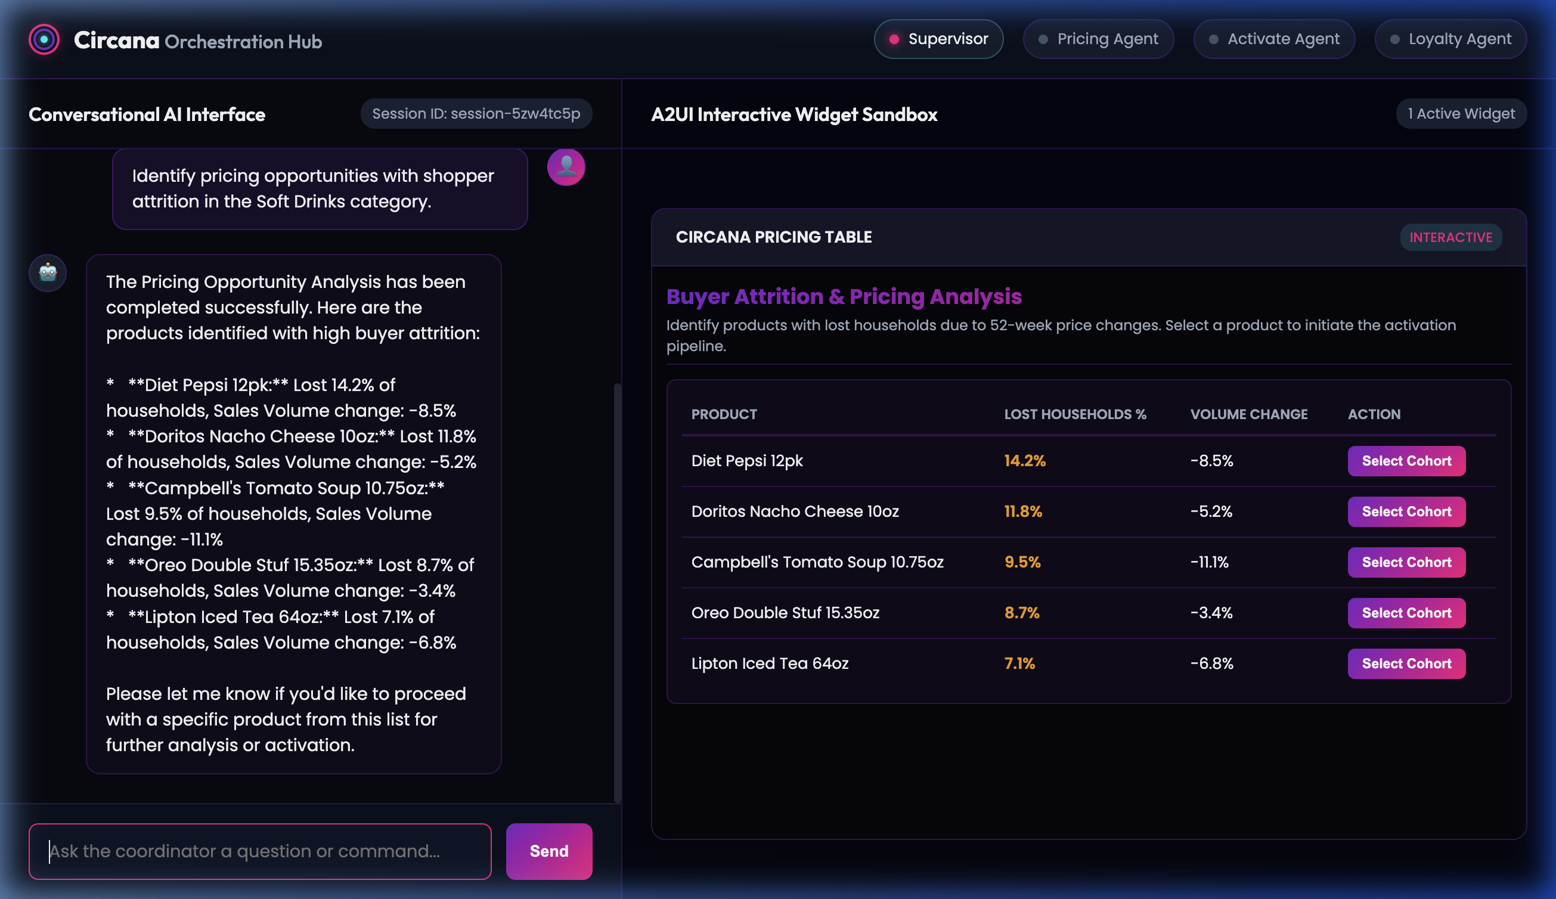Open the Activate Agent tab
This screenshot has width=1556, height=899.
(x=1274, y=39)
